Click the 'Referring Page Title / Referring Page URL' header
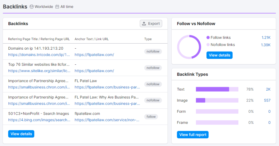The width and height of the screenshot is (279, 146). 39,39
